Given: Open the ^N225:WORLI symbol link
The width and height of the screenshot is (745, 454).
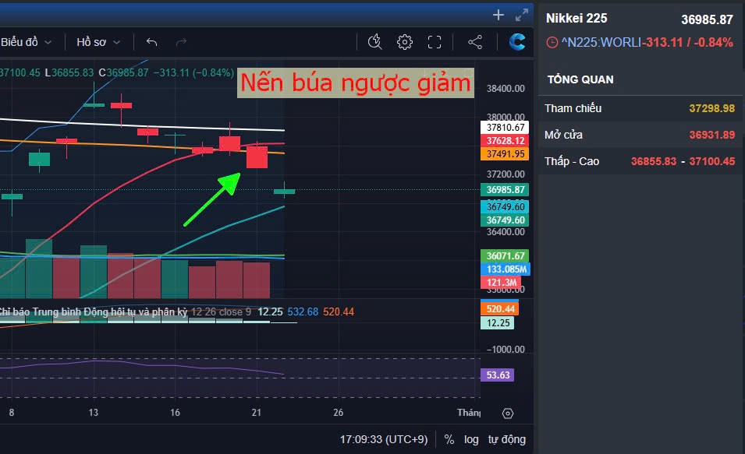Looking at the screenshot, I should click(601, 43).
